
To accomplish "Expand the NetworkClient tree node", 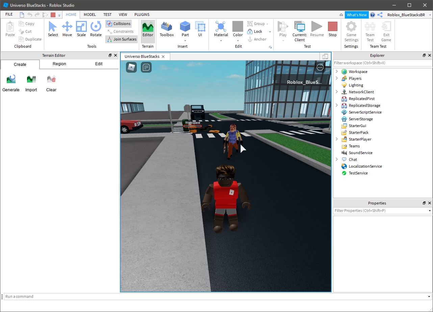I will click(336, 92).
